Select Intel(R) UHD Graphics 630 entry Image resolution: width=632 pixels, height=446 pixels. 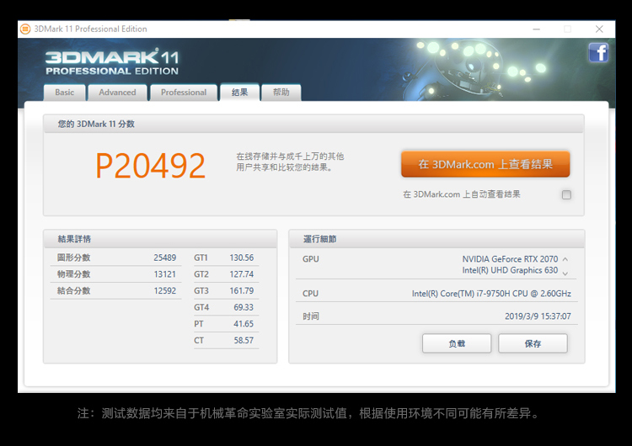[510, 270]
